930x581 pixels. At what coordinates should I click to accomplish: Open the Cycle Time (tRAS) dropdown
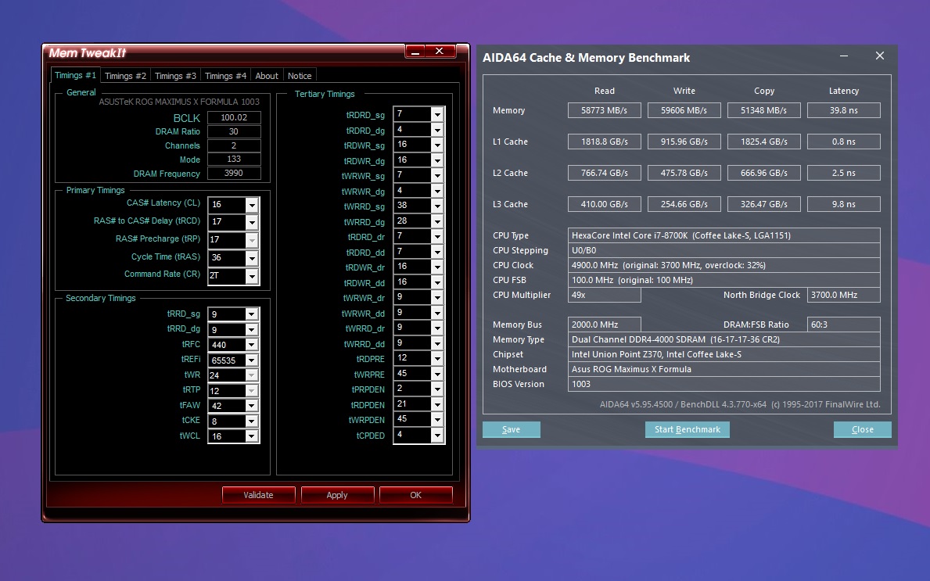point(252,258)
